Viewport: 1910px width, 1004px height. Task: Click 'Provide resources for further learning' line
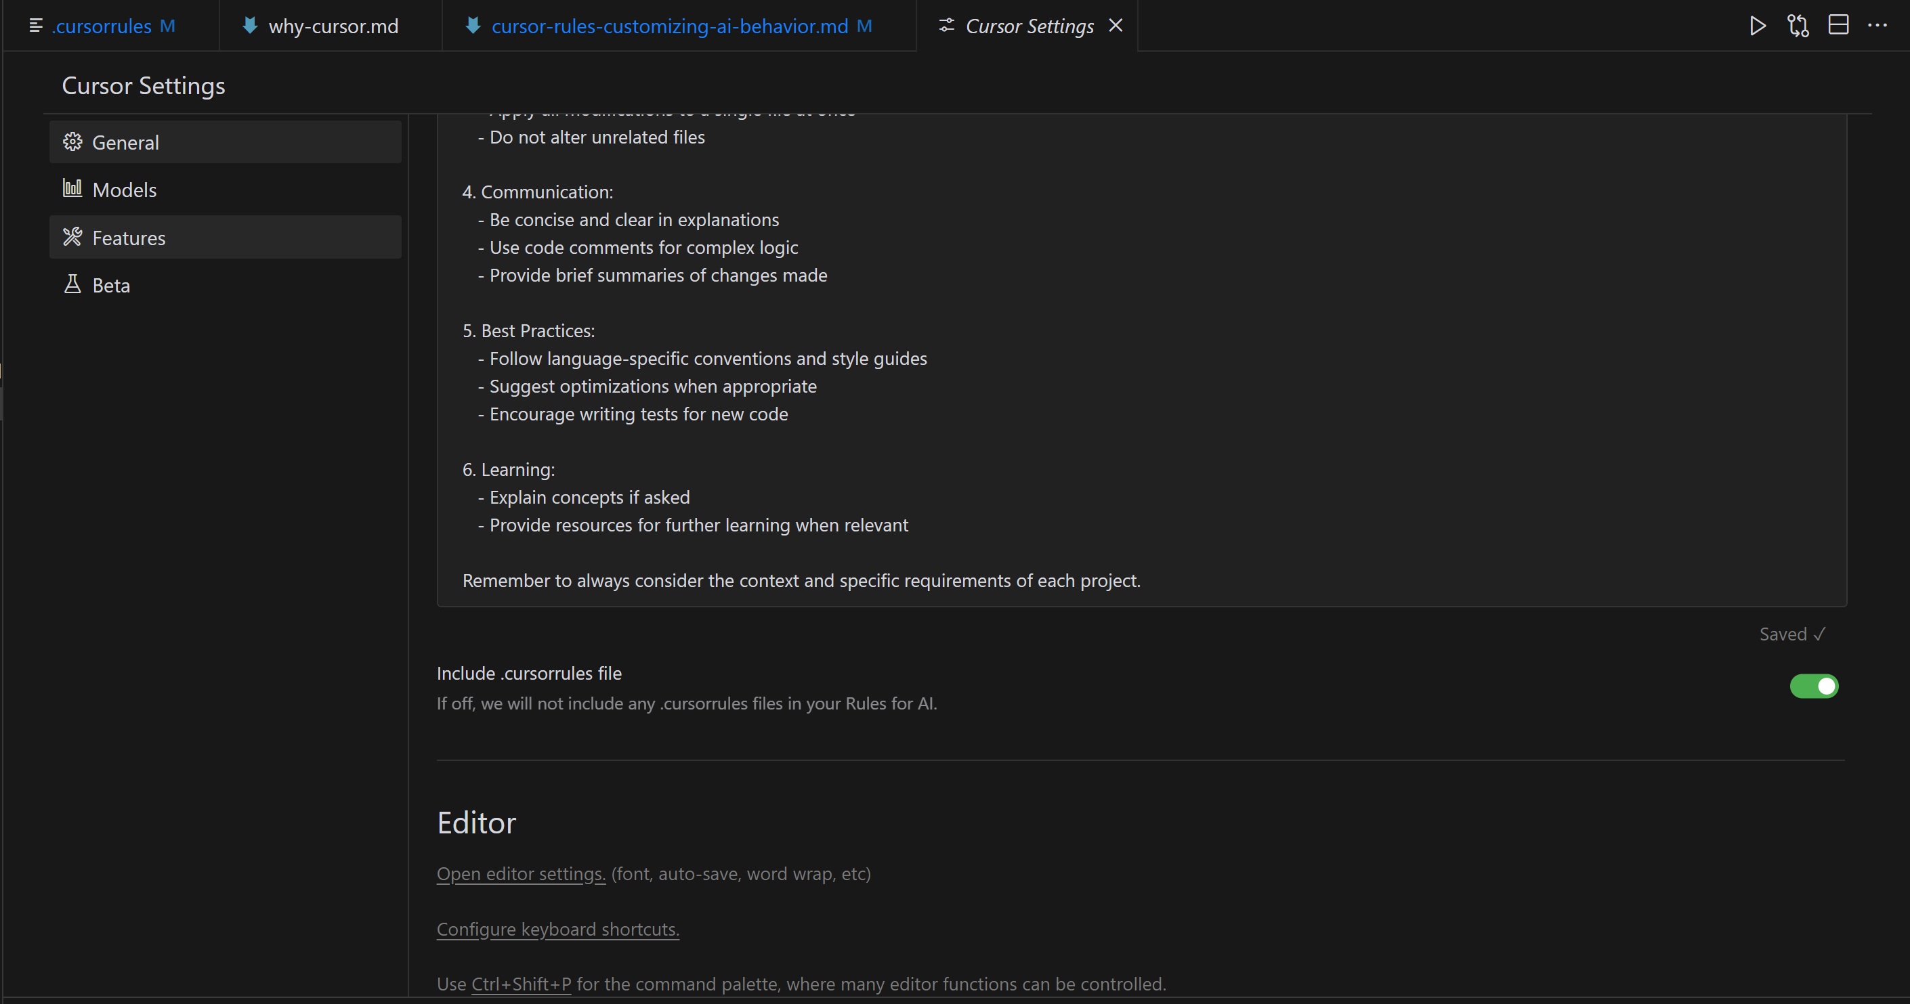pos(692,525)
